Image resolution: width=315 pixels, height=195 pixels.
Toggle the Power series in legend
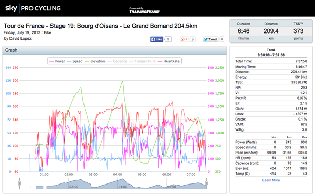pos(57,61)
